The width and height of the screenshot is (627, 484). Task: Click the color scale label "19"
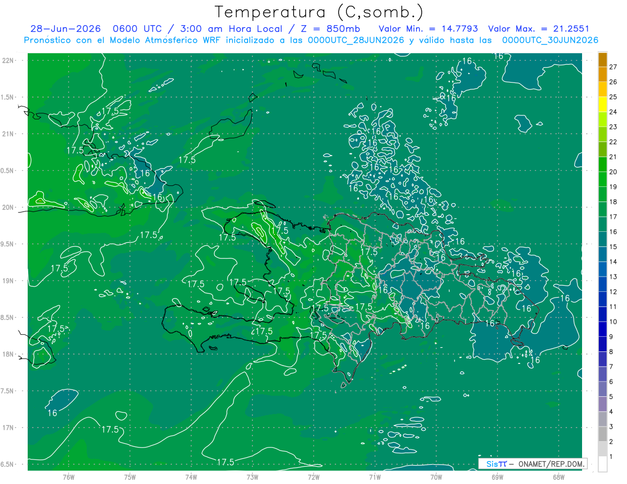coord(613,187)
